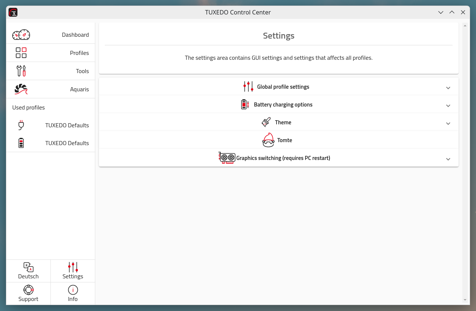Expand Battery charging options with chevron
This screenshot has height=311, width=476.
click(x=448, y=106)
